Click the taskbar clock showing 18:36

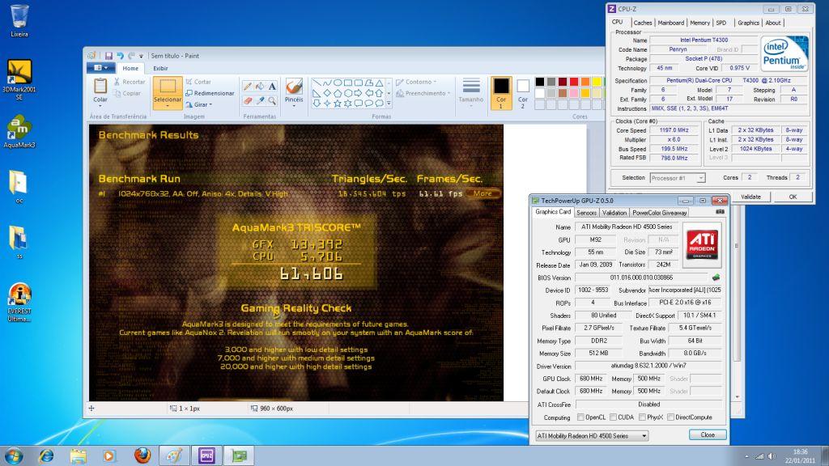800,456
